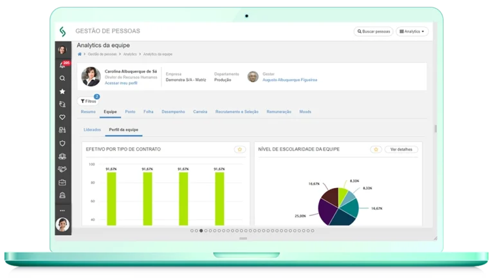494x278 pixels.
Task: Click the Ver detalhes button
Action: point(401,149)
